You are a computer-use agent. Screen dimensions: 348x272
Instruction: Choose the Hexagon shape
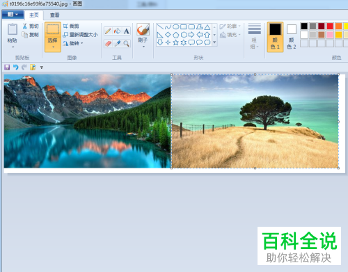pyautogui.click(x=184, y=35)
